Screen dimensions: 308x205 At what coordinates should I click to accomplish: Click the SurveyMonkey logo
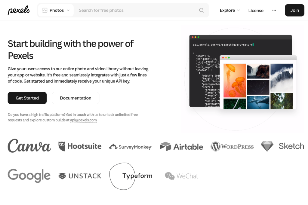point(131,147)
